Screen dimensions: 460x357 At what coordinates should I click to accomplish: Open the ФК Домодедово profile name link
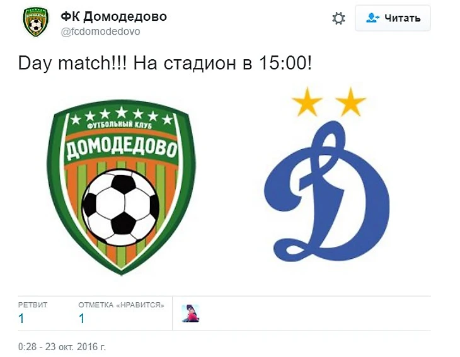coord(113,16)
